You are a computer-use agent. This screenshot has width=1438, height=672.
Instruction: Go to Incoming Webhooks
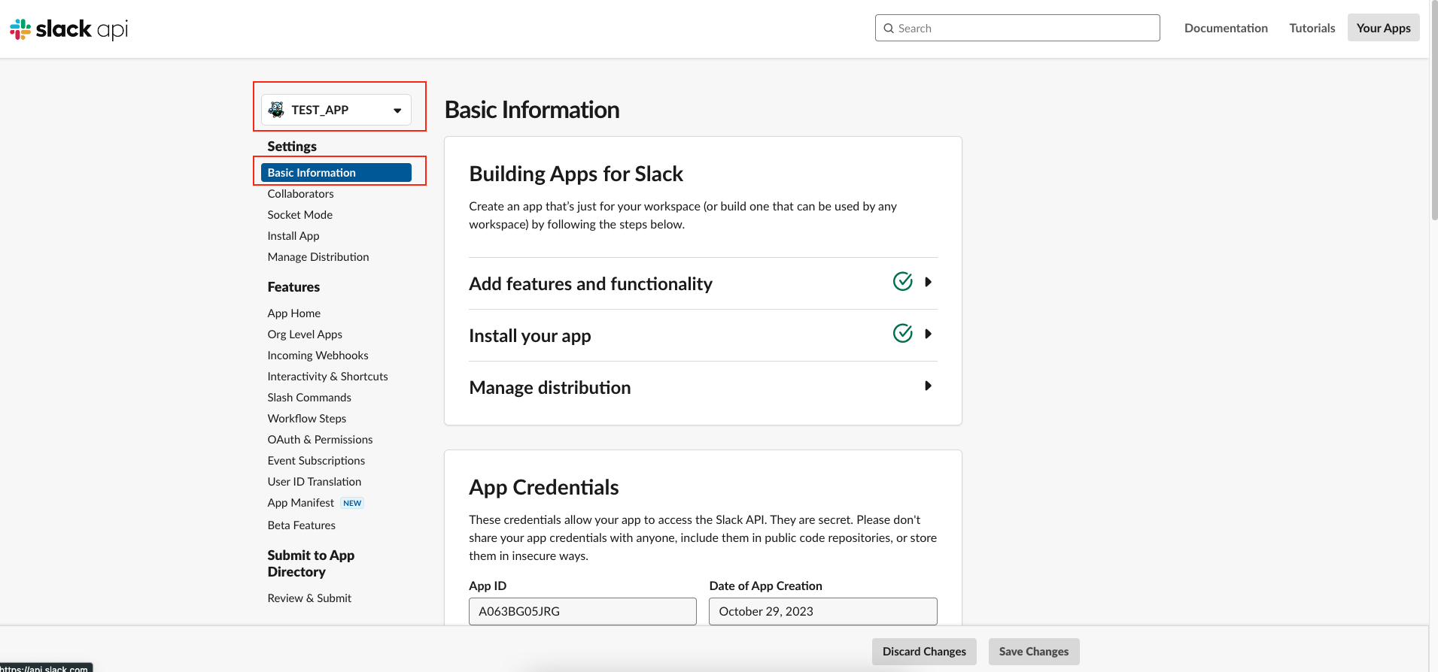point(318,355)
